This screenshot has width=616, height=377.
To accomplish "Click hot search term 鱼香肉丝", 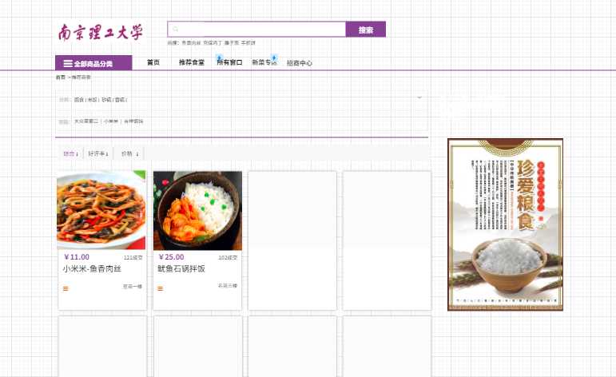I will (x=191, y=43).
